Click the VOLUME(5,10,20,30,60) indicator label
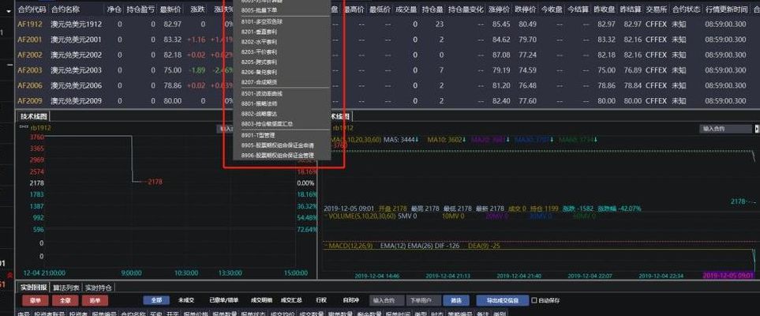 click(361, 216)
